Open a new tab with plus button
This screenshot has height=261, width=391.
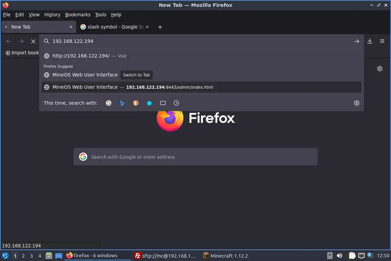[x=160, y=27]
